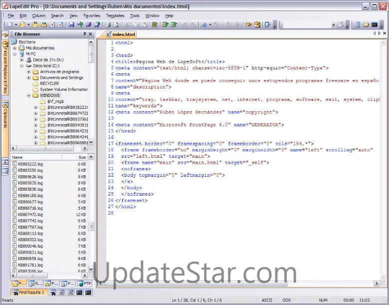
Task: Click the DOS console toolbar icon
Action: tap(375, 24)
